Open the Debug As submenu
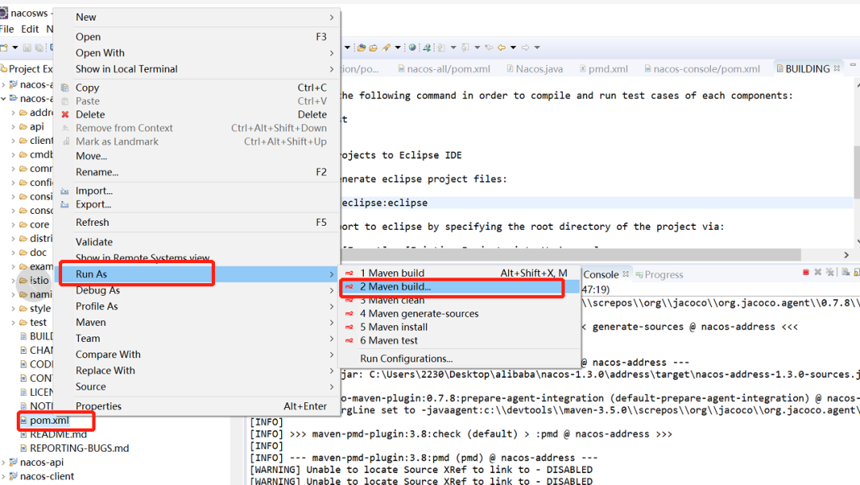 197,290
